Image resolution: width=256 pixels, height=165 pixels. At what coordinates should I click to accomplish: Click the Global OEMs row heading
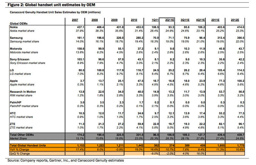coord(19,23)
